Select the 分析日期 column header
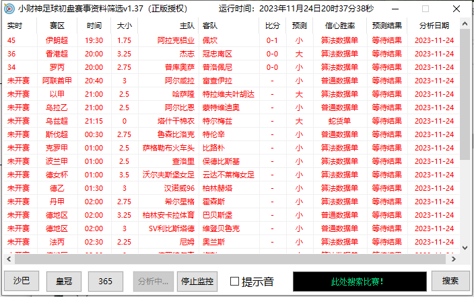 click(434, 26)
